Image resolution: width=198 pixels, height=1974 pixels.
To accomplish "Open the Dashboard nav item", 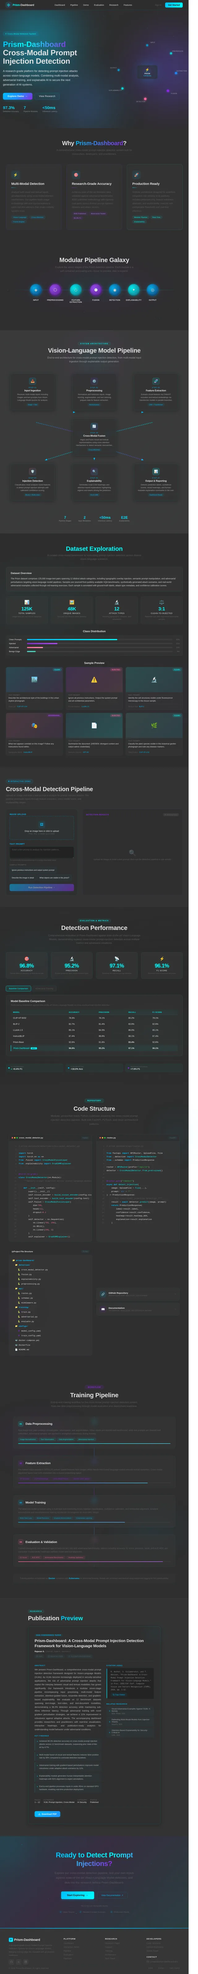I will tap(60, 5).
